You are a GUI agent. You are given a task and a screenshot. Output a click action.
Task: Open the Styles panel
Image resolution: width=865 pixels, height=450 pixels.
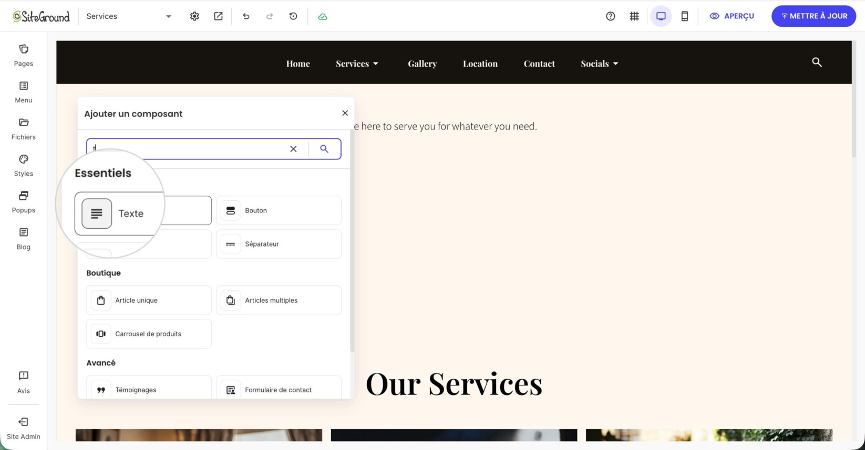click(24, 166)
